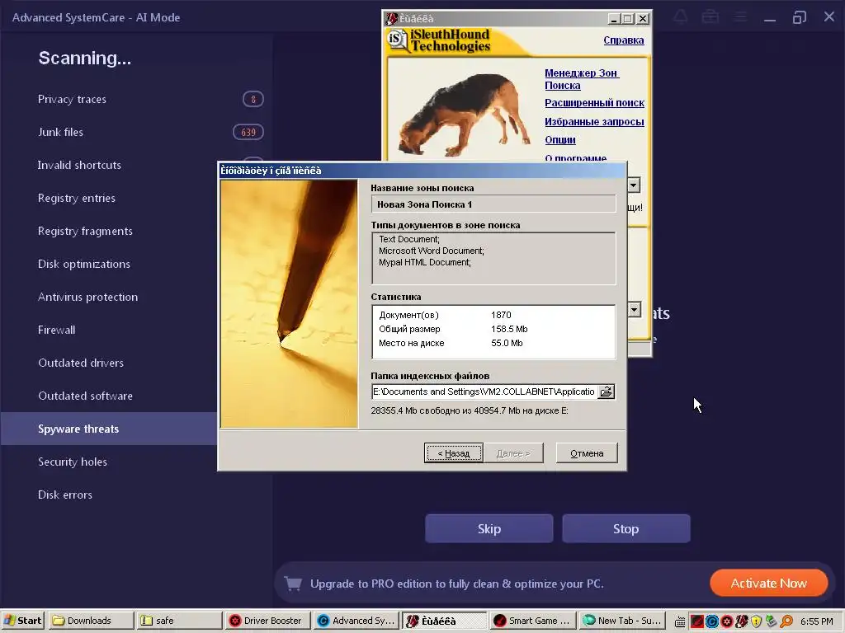Open the on-screen keyboard tray icon
845x633 pixels.
(x=680, y=621)
